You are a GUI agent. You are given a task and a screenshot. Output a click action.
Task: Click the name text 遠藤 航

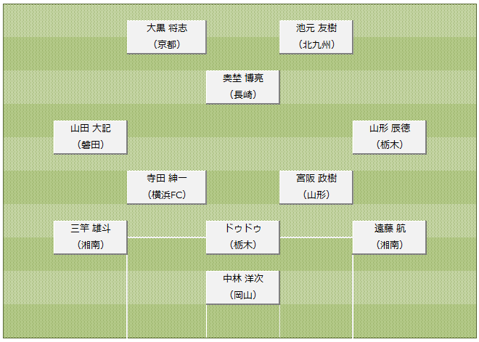tap(390, 228)
